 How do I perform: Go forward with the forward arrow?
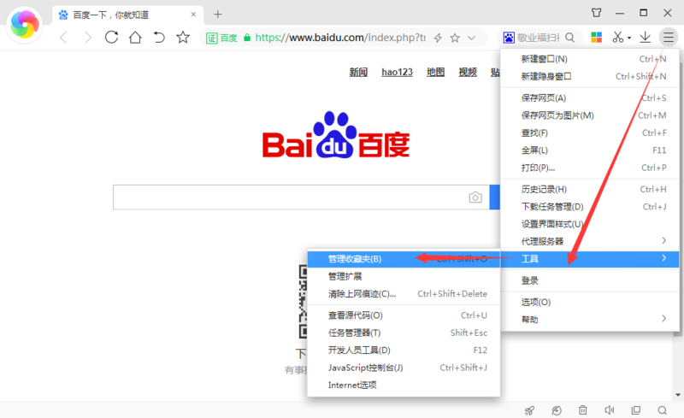click(x=88, y=38)
